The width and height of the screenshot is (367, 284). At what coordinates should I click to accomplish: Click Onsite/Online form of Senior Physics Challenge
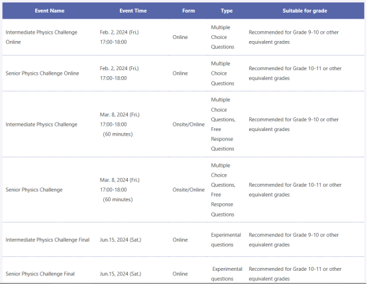(189, 190)
